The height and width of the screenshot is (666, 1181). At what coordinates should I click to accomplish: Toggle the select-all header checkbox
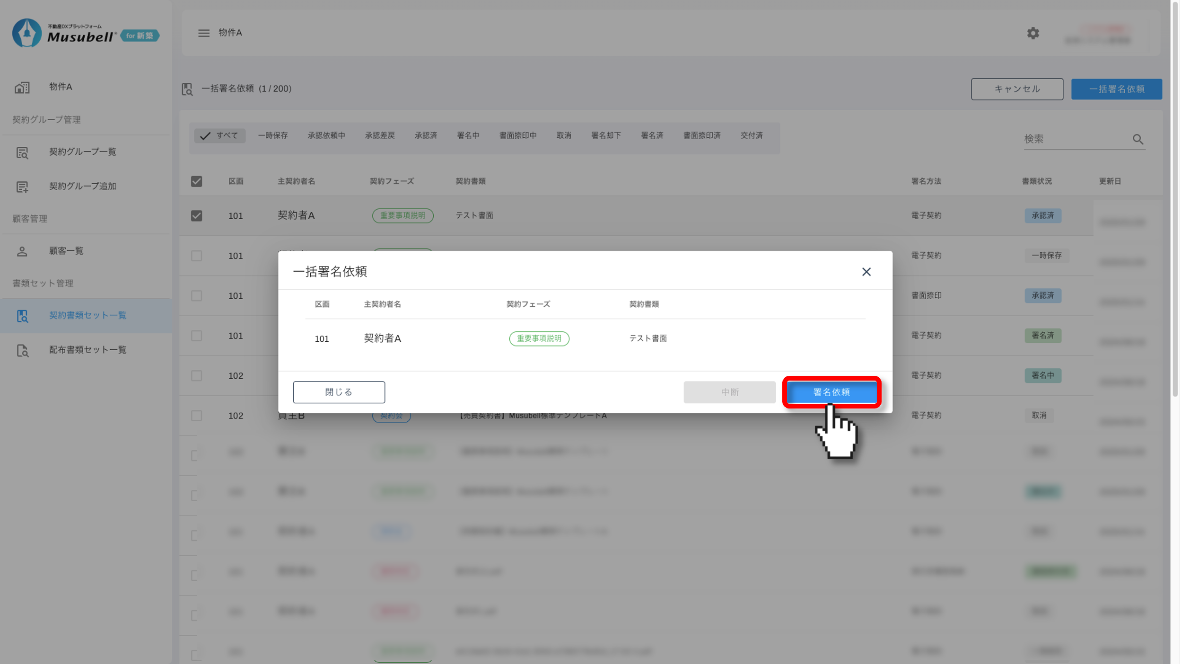pyautogui.click(x=196, y=181)
